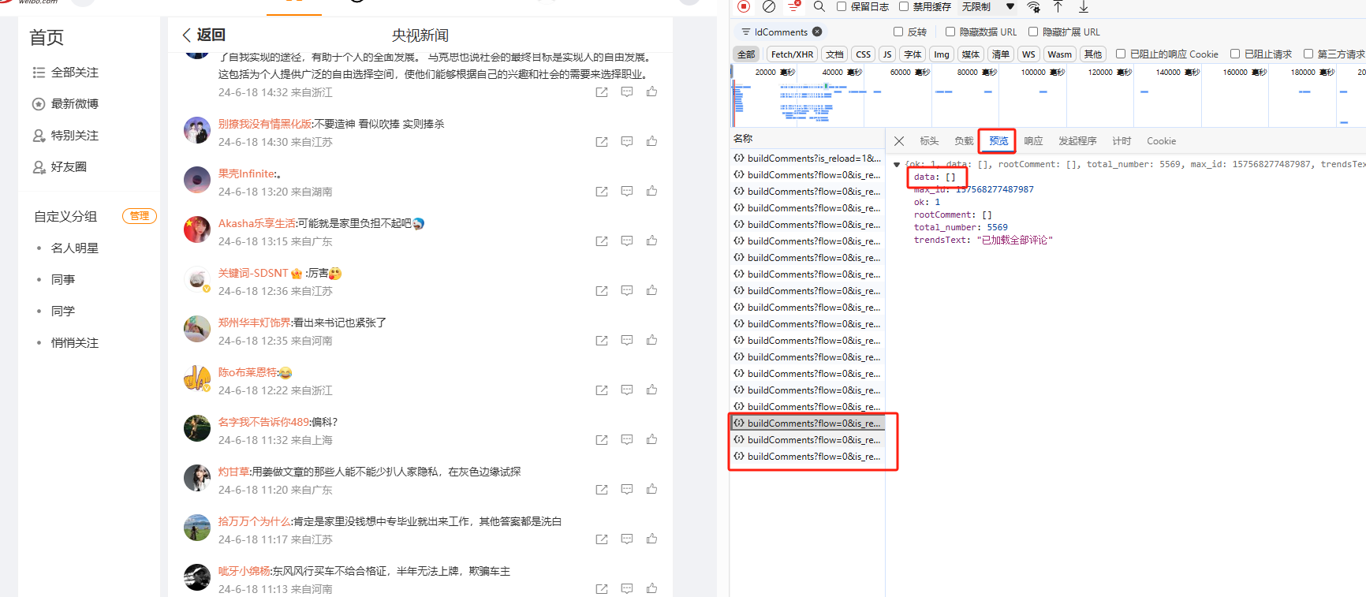Click inside the ldComments filter field
This screenshot has height=597, width=1366.
coord(782,32)
